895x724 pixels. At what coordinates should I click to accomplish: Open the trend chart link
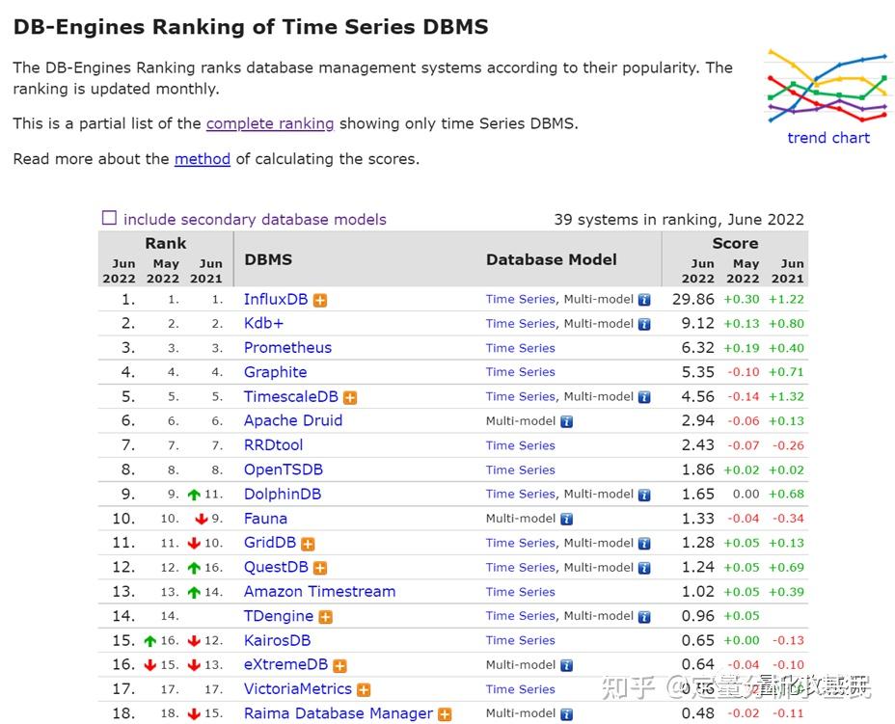(x=828, y=138)
